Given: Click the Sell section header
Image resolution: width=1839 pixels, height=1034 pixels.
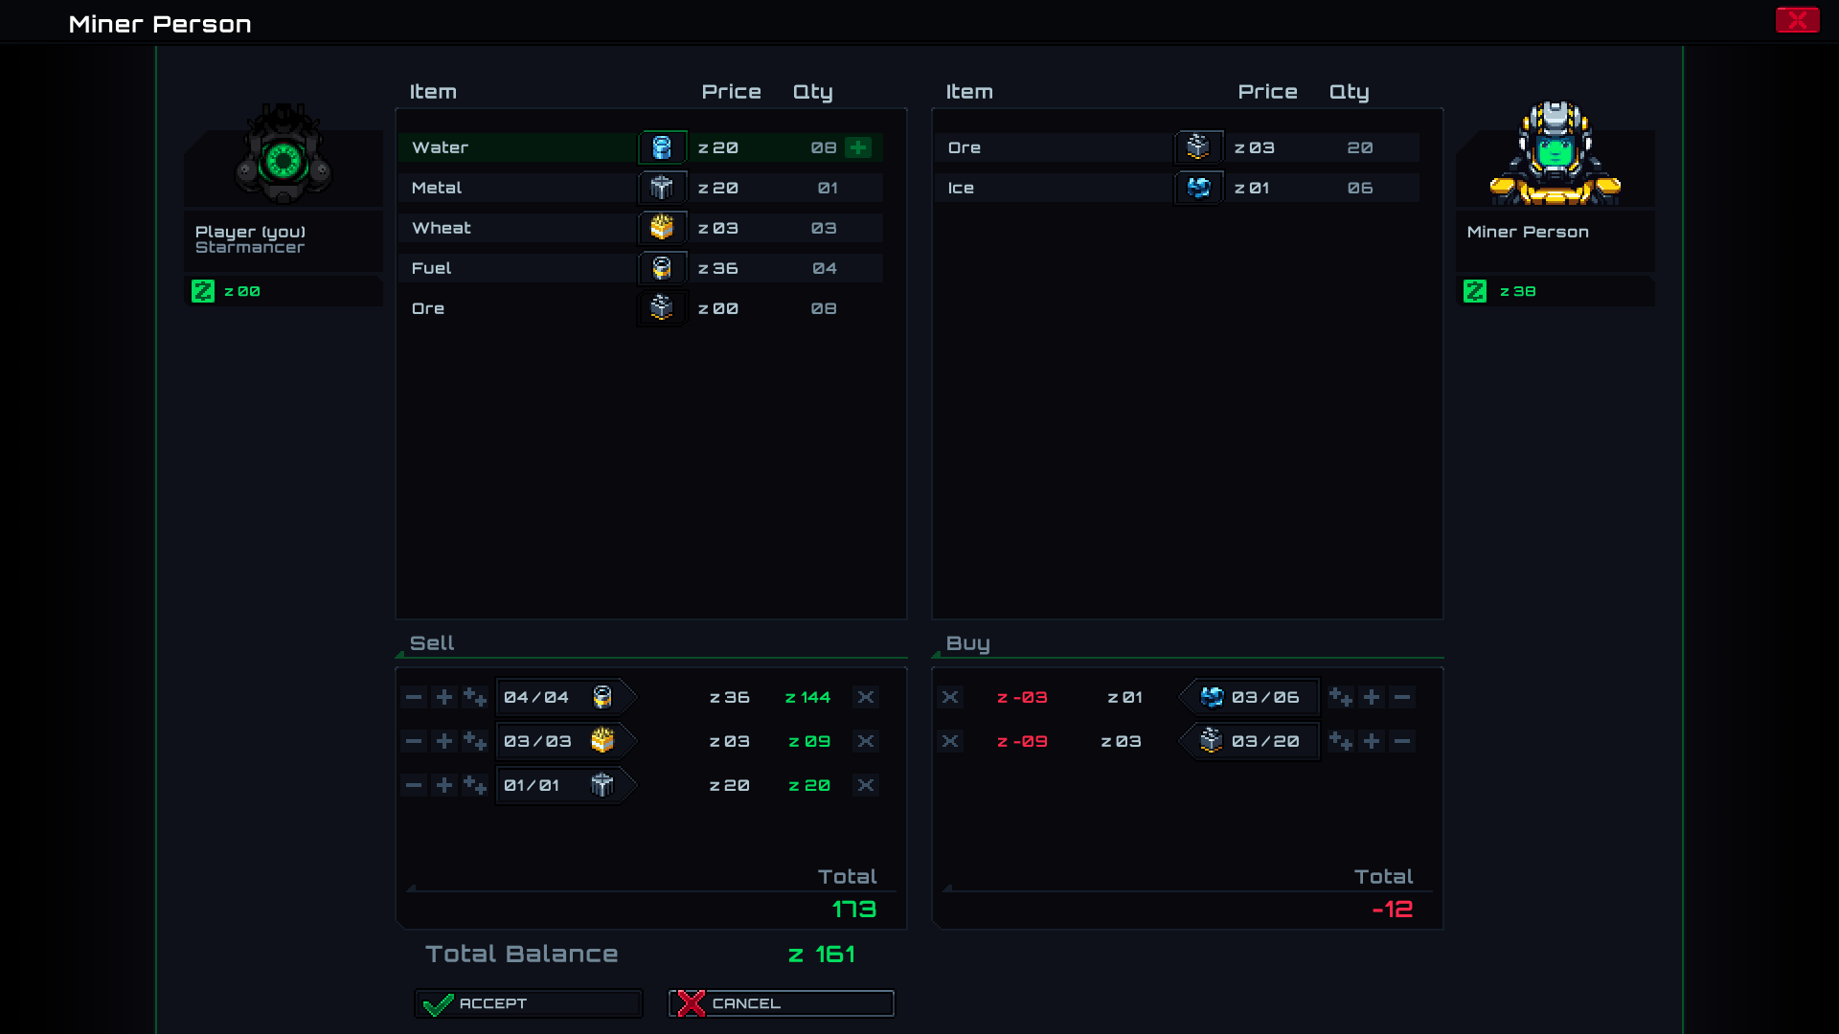Looking at the screenshot, I should (433, 643).
